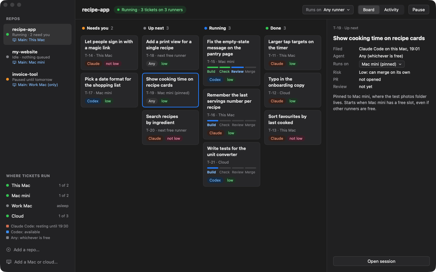Click the Mac mini runner row
Viewport: 436px width, 272px height.
(37, 195)
